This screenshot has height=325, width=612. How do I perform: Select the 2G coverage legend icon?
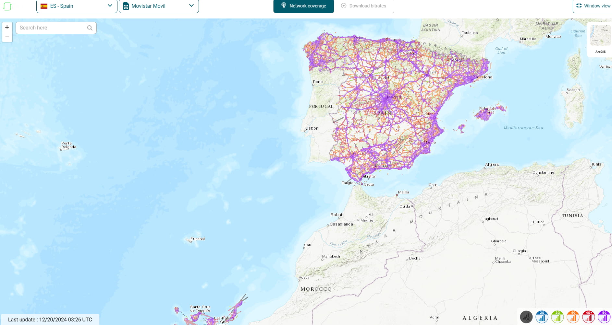point(542,317)
